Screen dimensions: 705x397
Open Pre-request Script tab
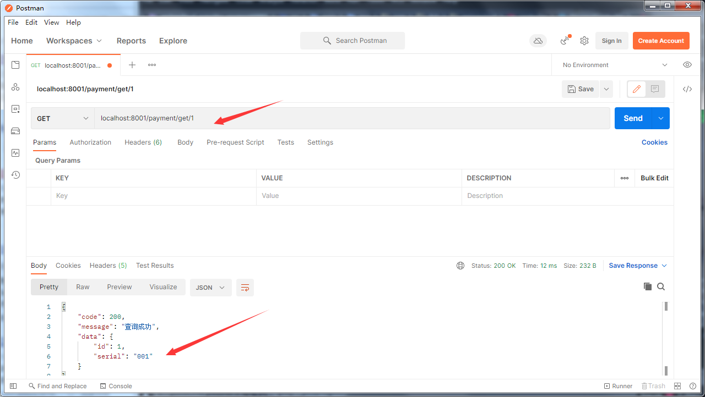tap(235, 142)
